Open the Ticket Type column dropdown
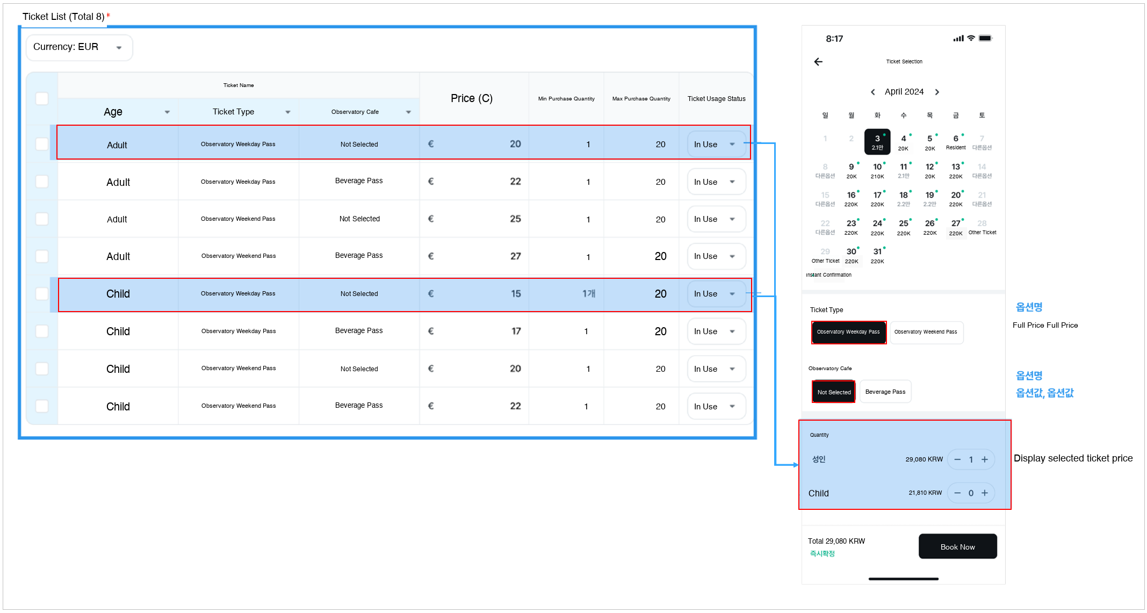 coord(288,112)
